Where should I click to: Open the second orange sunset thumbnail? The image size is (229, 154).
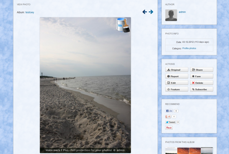tap(183, 151)
